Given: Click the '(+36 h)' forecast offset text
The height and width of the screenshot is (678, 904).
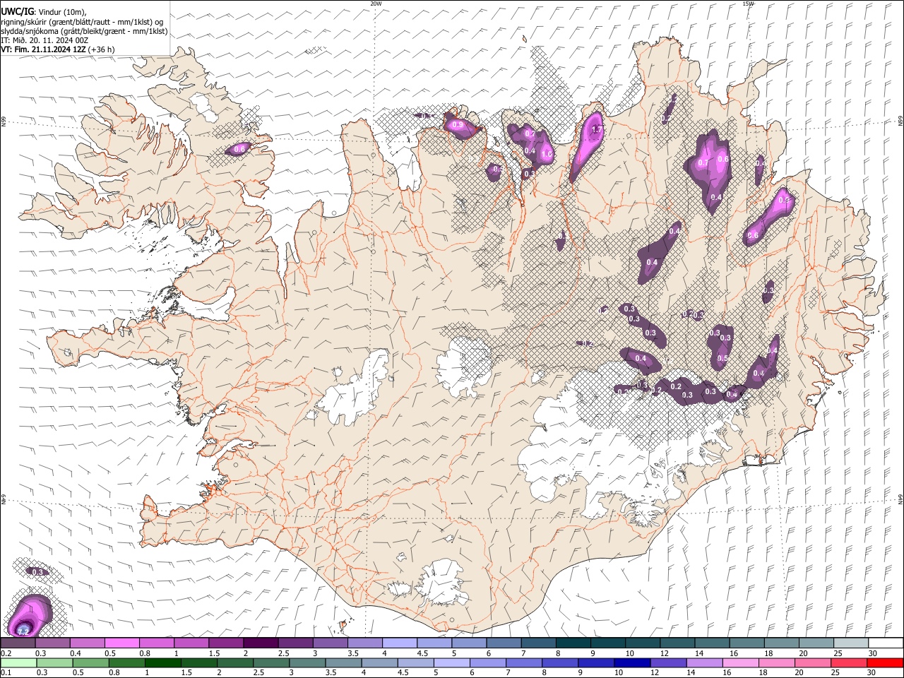Looking at the screenshot, I should click(102, 49).
